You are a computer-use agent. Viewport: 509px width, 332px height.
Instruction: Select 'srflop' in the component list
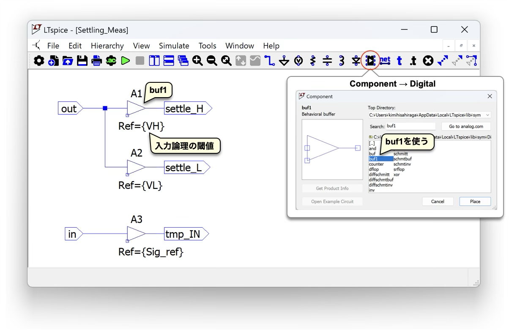[x=399, y=169]
